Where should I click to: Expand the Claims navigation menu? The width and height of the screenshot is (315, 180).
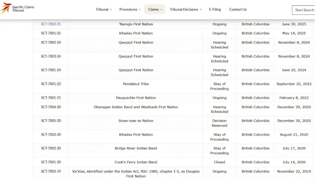155,9
